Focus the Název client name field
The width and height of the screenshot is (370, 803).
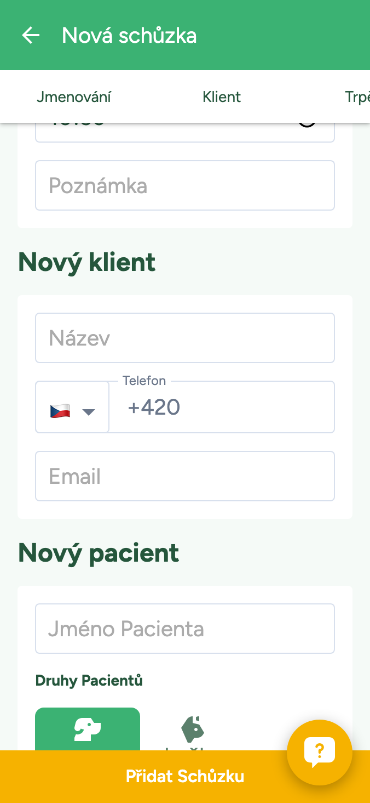185,338
